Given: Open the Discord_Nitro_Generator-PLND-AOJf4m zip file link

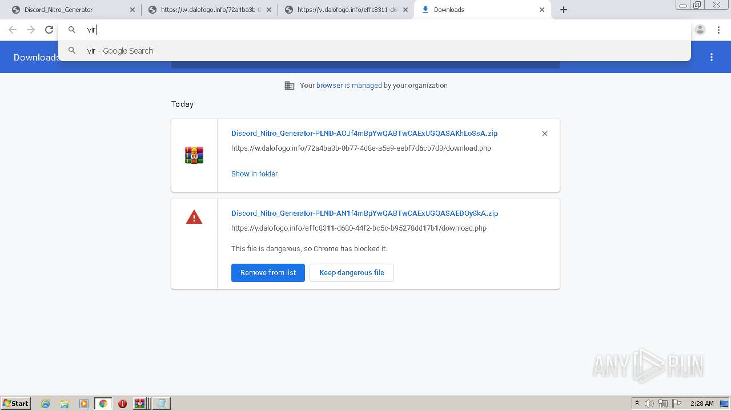Looking at the screenshot, I should pyautogui.click(x=364, y=134).
